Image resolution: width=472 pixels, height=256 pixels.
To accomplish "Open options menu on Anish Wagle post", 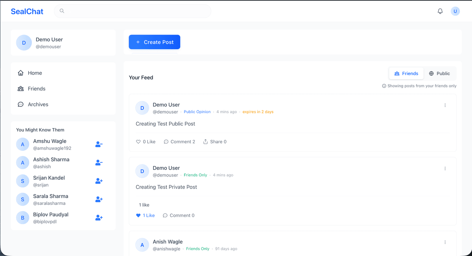I will (x=445, y=242).
